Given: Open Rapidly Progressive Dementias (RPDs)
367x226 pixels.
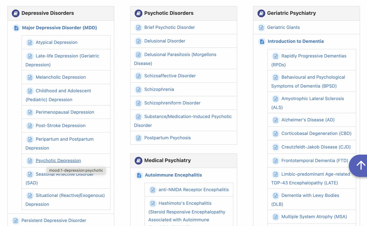Looking at the screenshot, I should [x=309, y=60].
